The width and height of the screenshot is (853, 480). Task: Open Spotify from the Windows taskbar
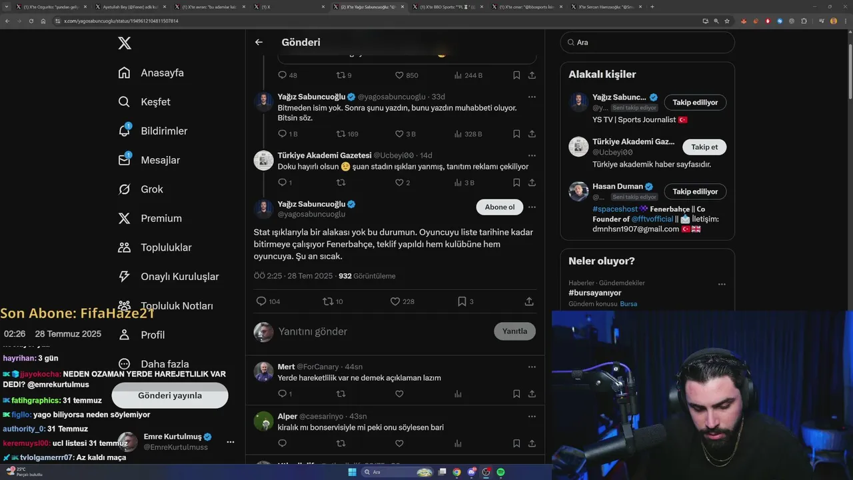click(500, 472)
